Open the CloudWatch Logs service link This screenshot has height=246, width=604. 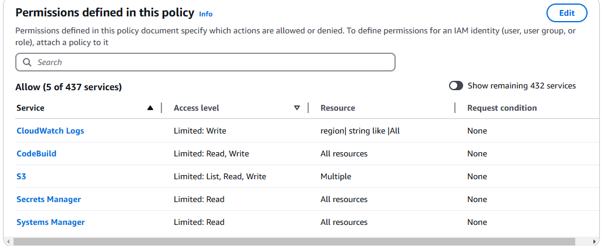click(50, 131)
